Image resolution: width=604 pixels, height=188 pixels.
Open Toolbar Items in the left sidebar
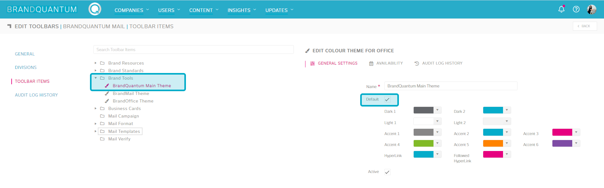(x=32, y=81)
